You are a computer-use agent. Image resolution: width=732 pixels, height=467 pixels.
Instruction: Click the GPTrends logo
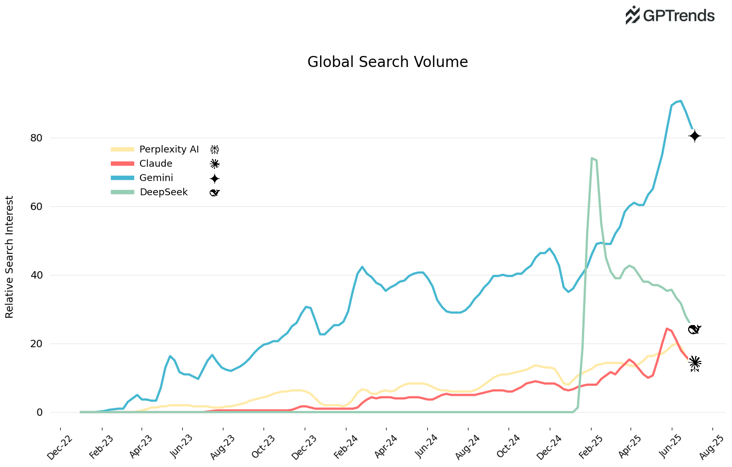(x=670, y=15)
